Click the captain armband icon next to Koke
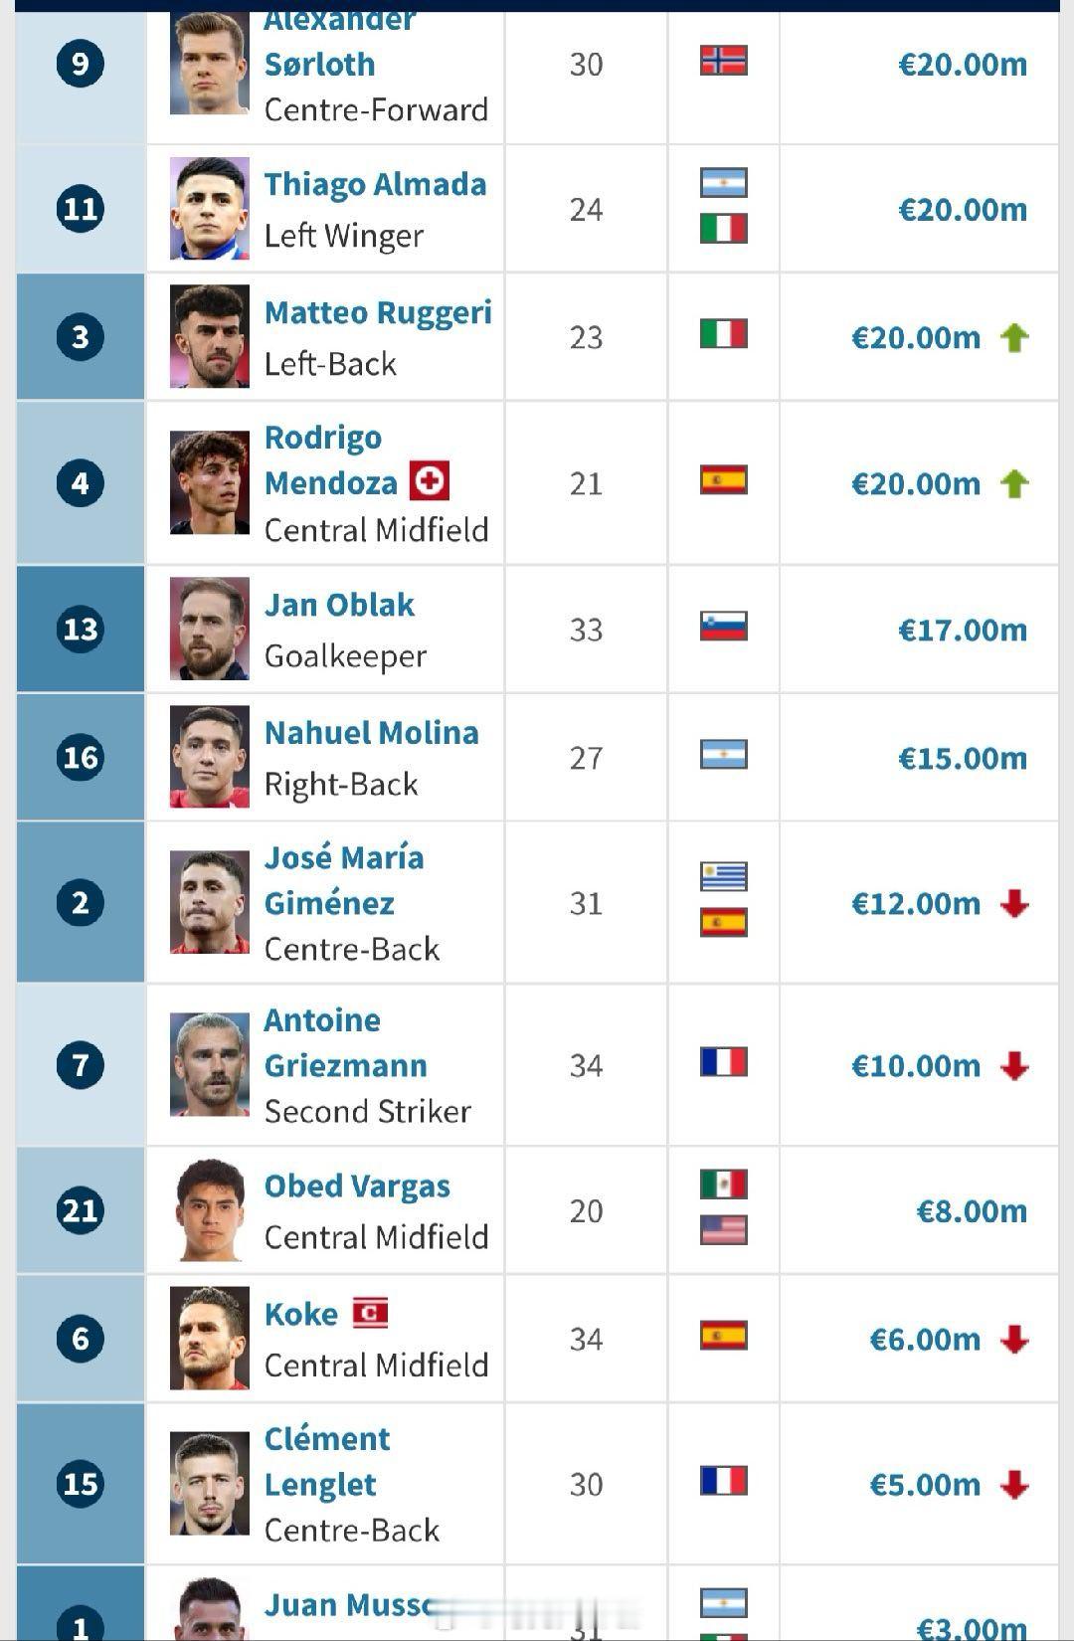This screenshot has height=1641, width=1074. 370,1313
